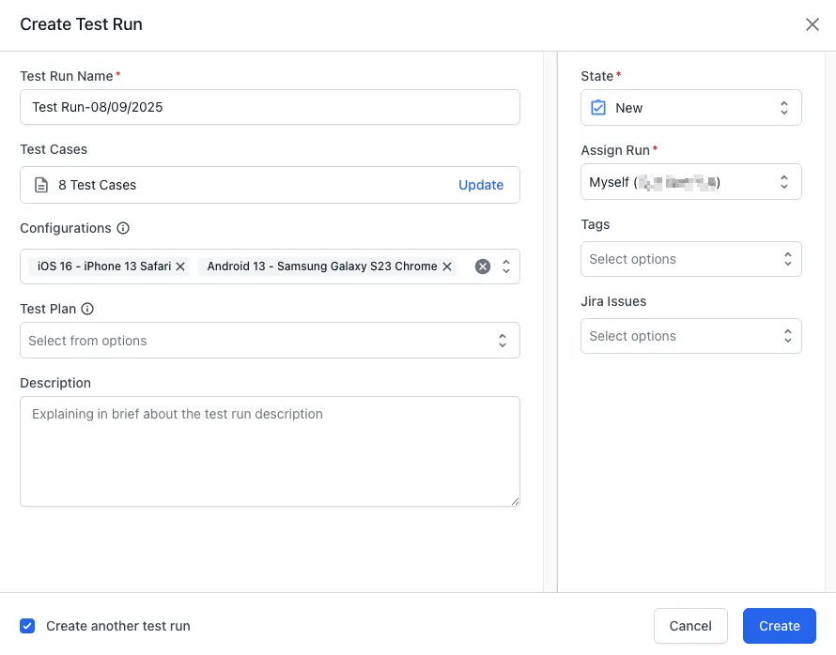Image resolution: width=836 pixels, height=655 pixels.
Task: Open the Assign Run dropdown
Action: pyautogui.click(x=784, y=181)
